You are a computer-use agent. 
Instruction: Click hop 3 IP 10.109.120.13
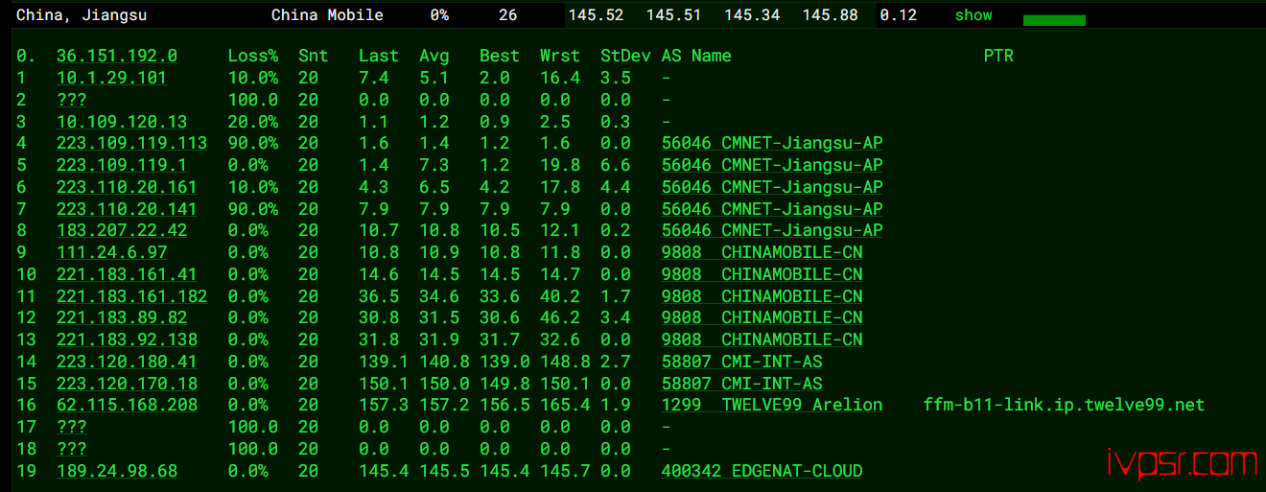(122, 122)
